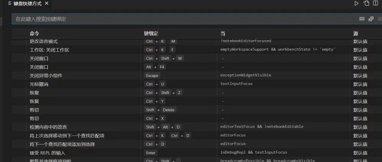Select the 键盘快捷方式 tab

coord(28,3)
